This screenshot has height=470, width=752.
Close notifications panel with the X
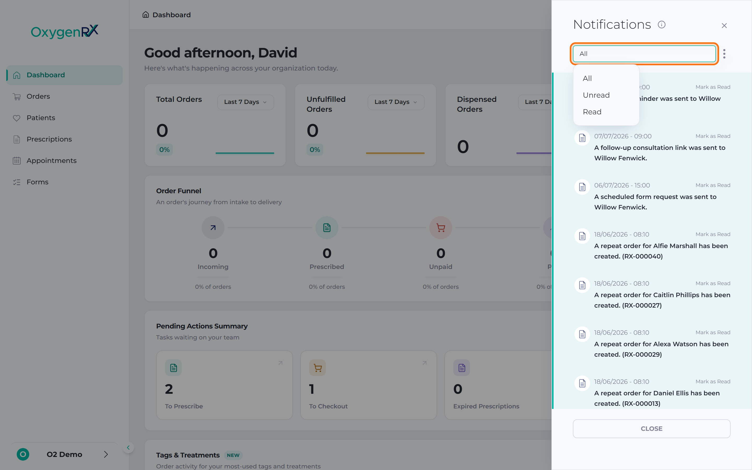click(x=724, y=26)
